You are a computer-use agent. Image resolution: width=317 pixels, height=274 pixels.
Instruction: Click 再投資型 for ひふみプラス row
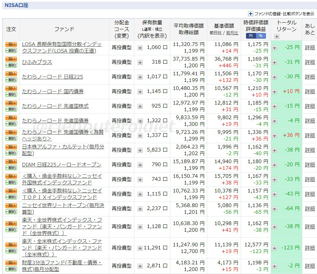[122, 62]
